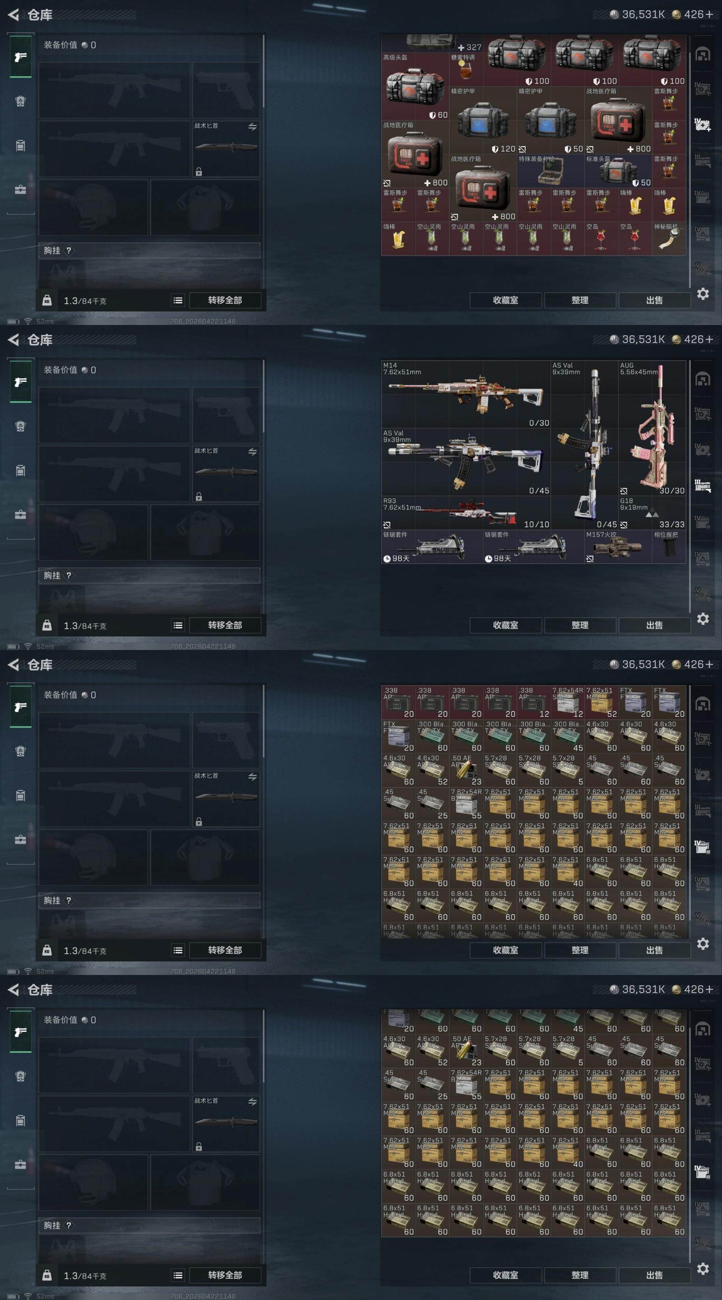Screen dimensions: 722x1300
Task: Pick the 特殊装备补给 supply crate
Action: pyautogui.click(x=551, y=171)
